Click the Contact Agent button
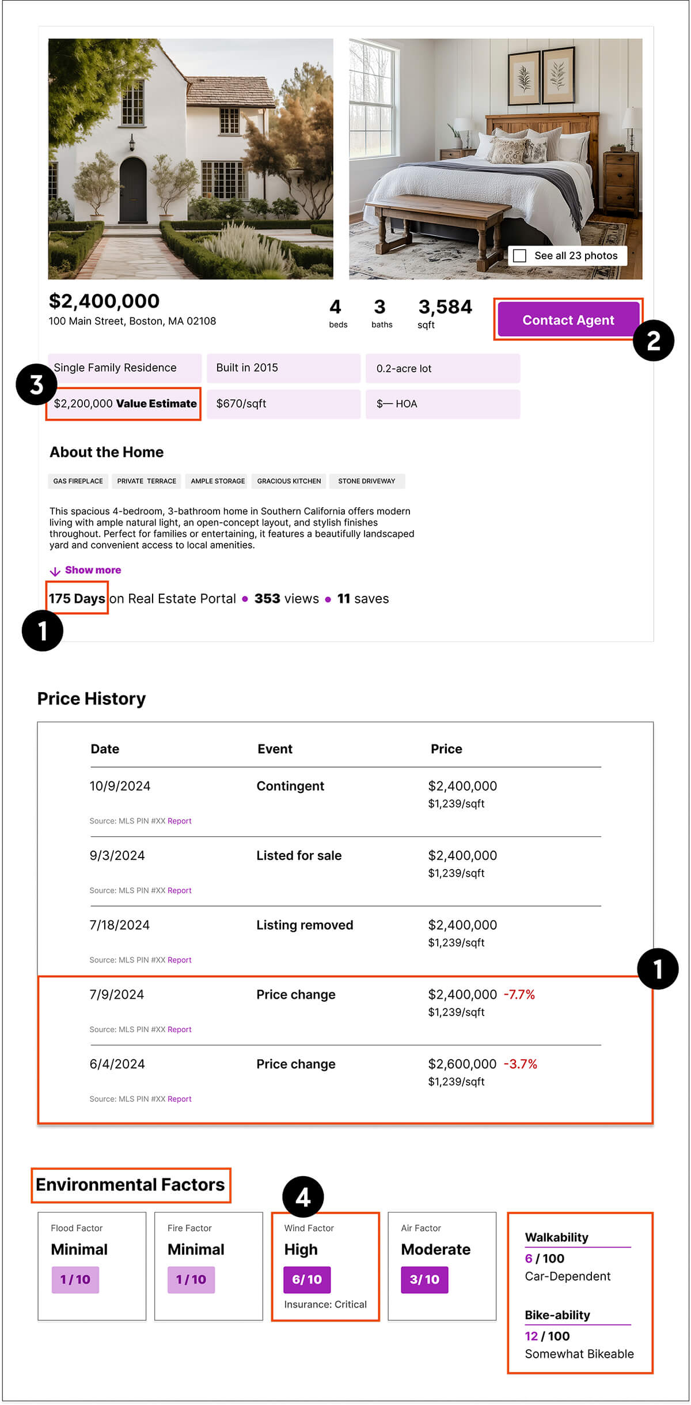This screenshot has width=691, height=1405. tap(568, 320)
